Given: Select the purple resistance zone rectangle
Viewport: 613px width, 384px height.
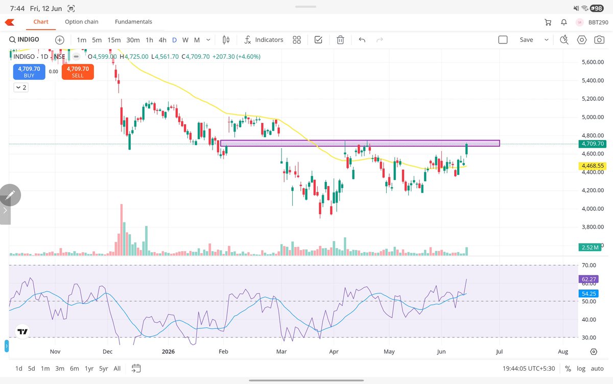Looking at the screenshot, I should (360, 143).
